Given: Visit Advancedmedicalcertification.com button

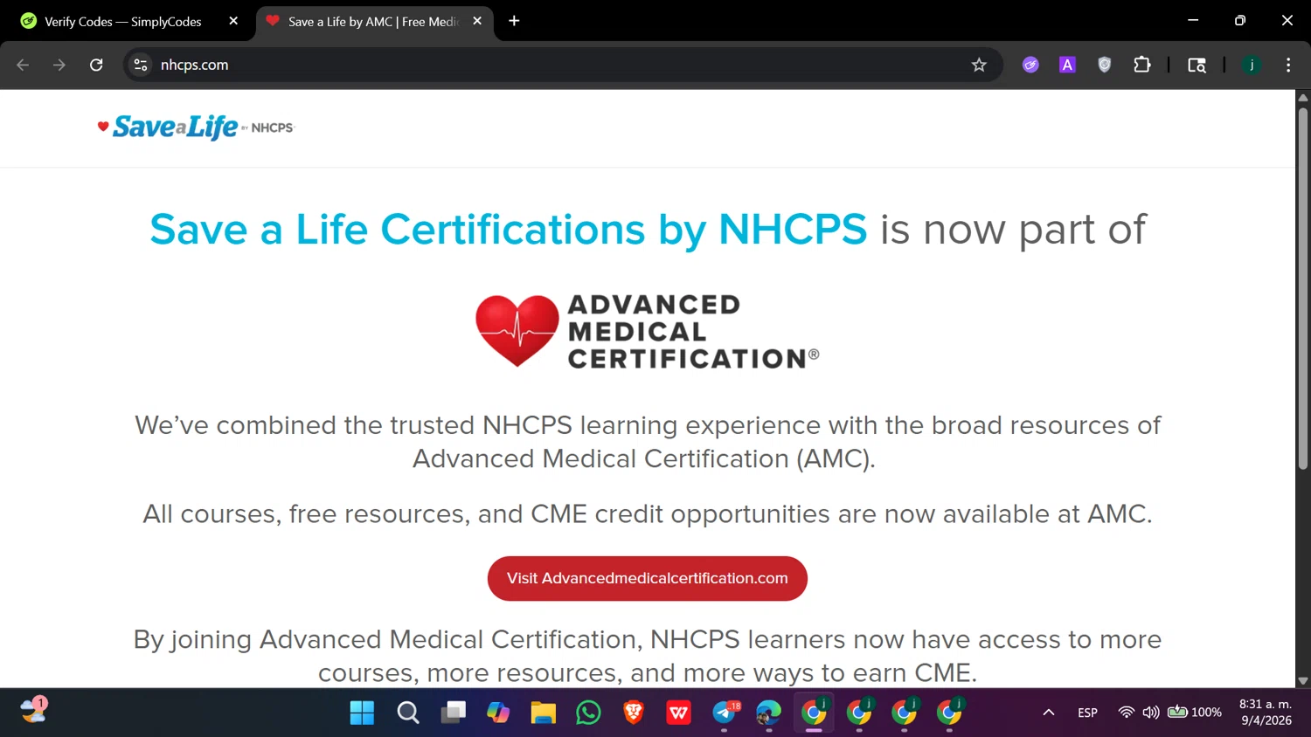Looking at the screenshot, I should (x=647, y=578).
